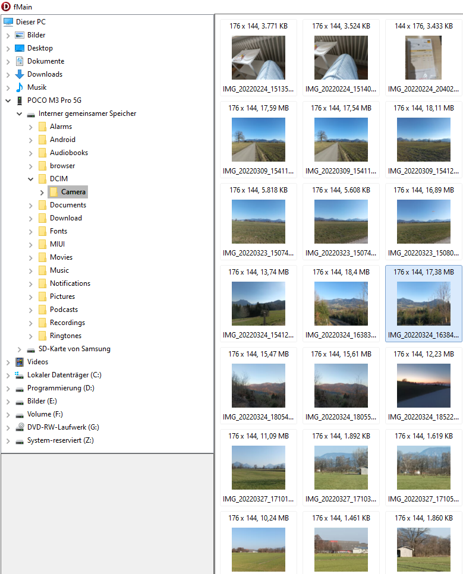Click the Ringtones folder icon
The image size is (463, 574).
(x=42, y=336)
